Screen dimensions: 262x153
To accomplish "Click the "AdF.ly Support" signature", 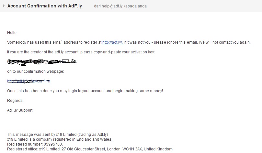I will (x=20, y=110).
